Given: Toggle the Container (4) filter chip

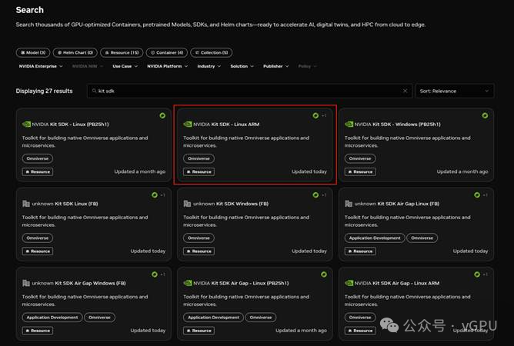Looking at the screenshot, I should [167, 52].
